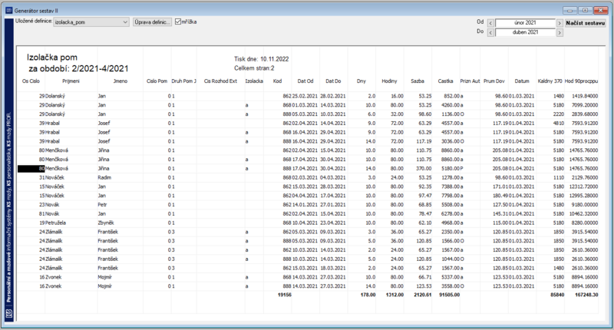Click the Dny column header
Viewport: 614px width, 330px height.
pos(361,81)
